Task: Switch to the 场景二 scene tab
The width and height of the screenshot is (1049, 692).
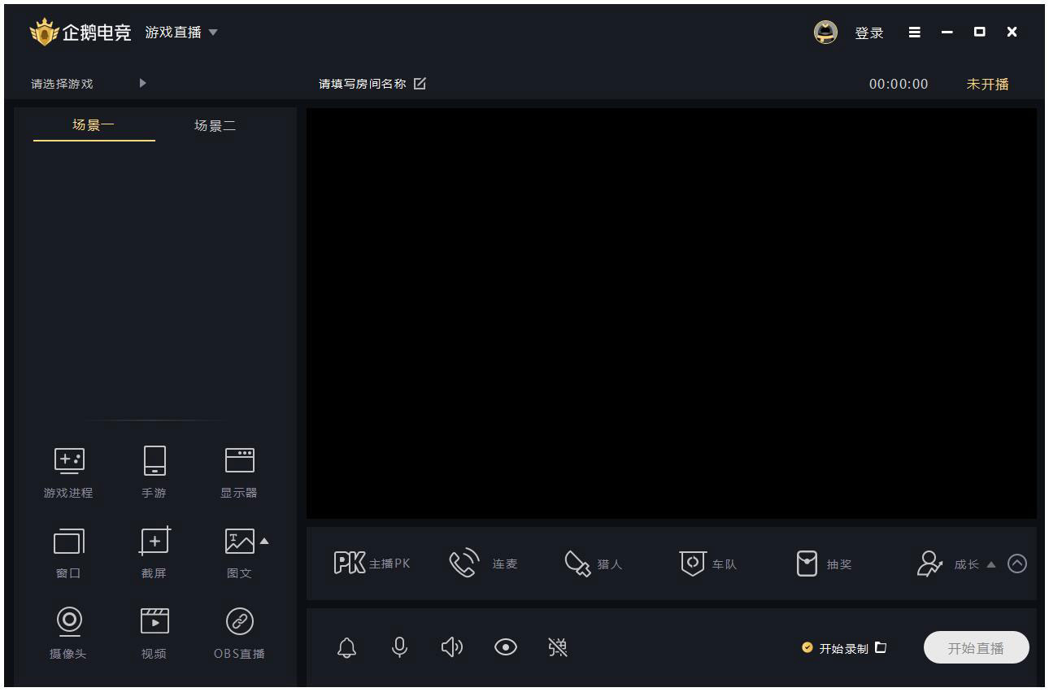Action: [215, 125]
